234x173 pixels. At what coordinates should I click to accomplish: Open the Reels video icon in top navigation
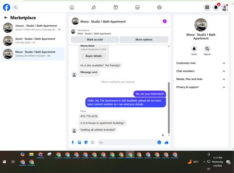point(116,7)
